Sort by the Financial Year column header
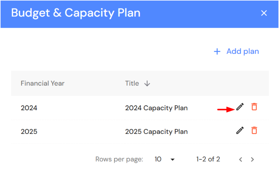 point(42,84)
